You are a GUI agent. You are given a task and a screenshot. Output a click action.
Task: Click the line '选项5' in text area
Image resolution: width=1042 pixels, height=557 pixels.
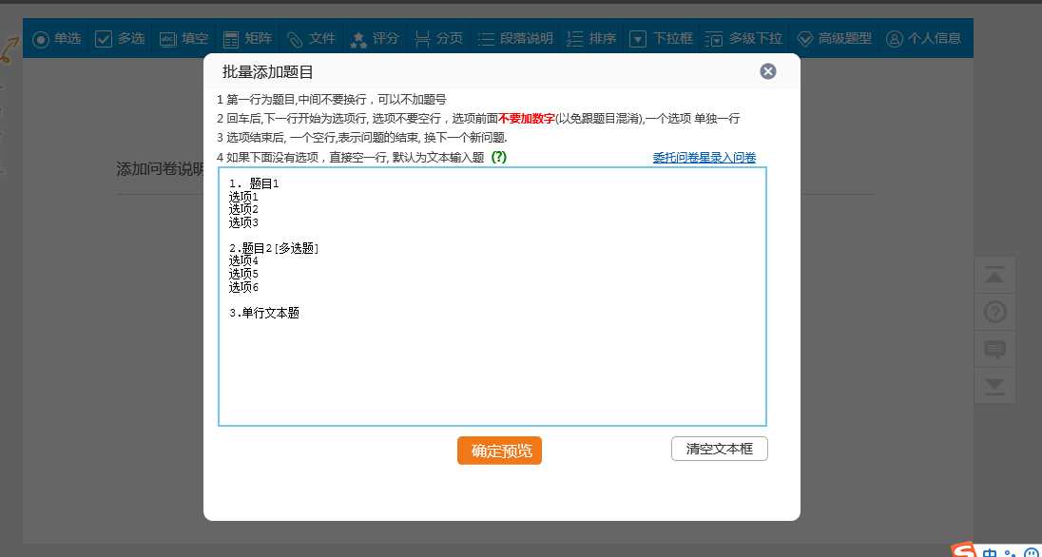tap(243, 274)
